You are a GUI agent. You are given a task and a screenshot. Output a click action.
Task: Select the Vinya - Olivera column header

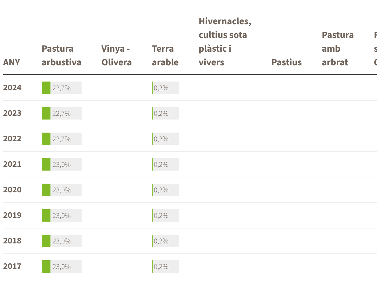click(x=116, y=55)
